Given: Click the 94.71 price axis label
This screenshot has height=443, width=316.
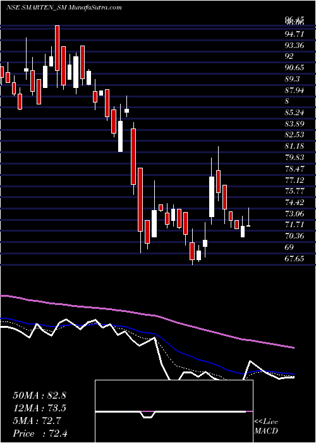Looking at the screenshot, I should pos(295,34).
